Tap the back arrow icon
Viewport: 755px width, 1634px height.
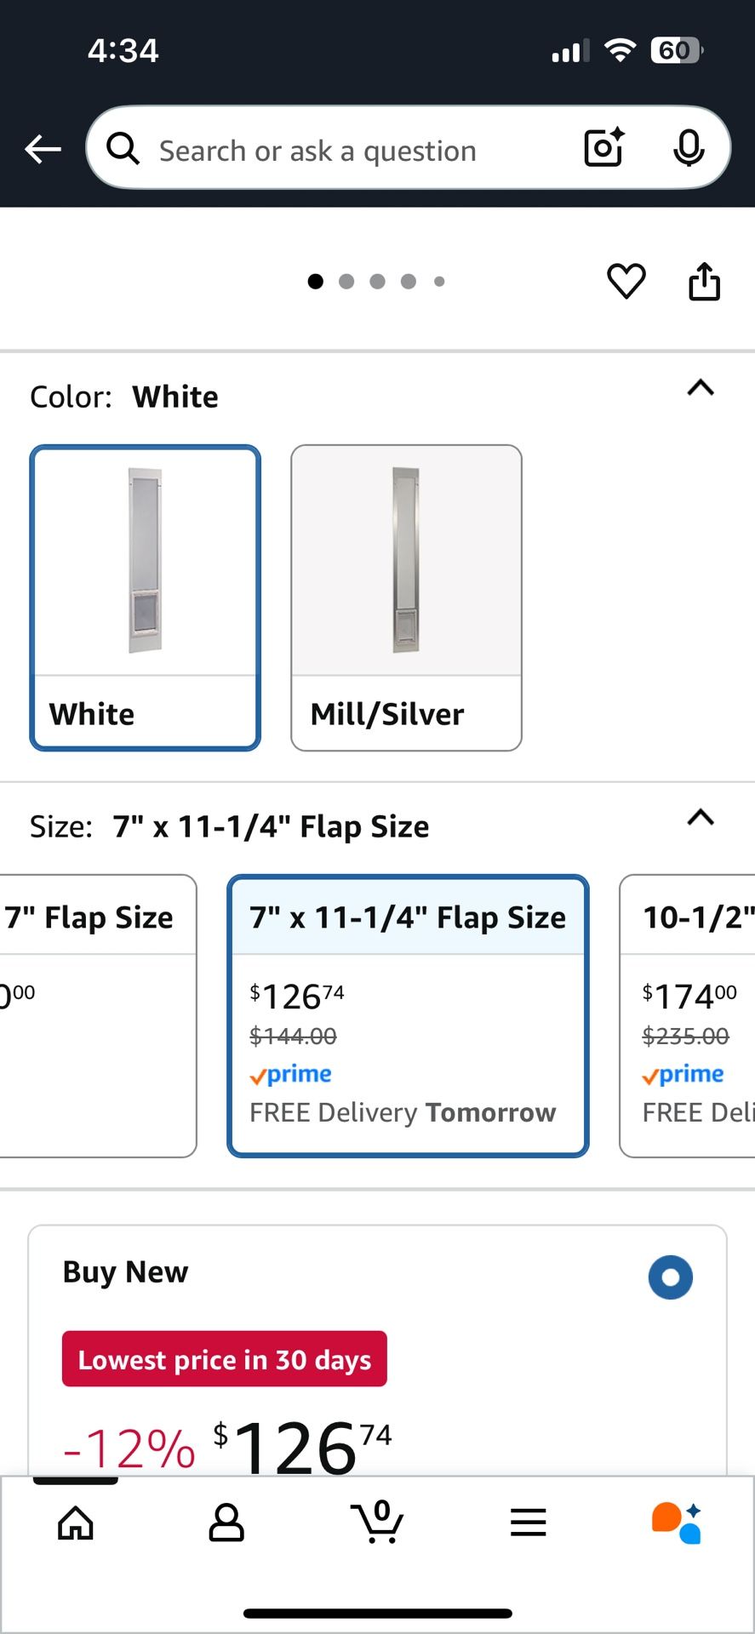pos(43,150)
